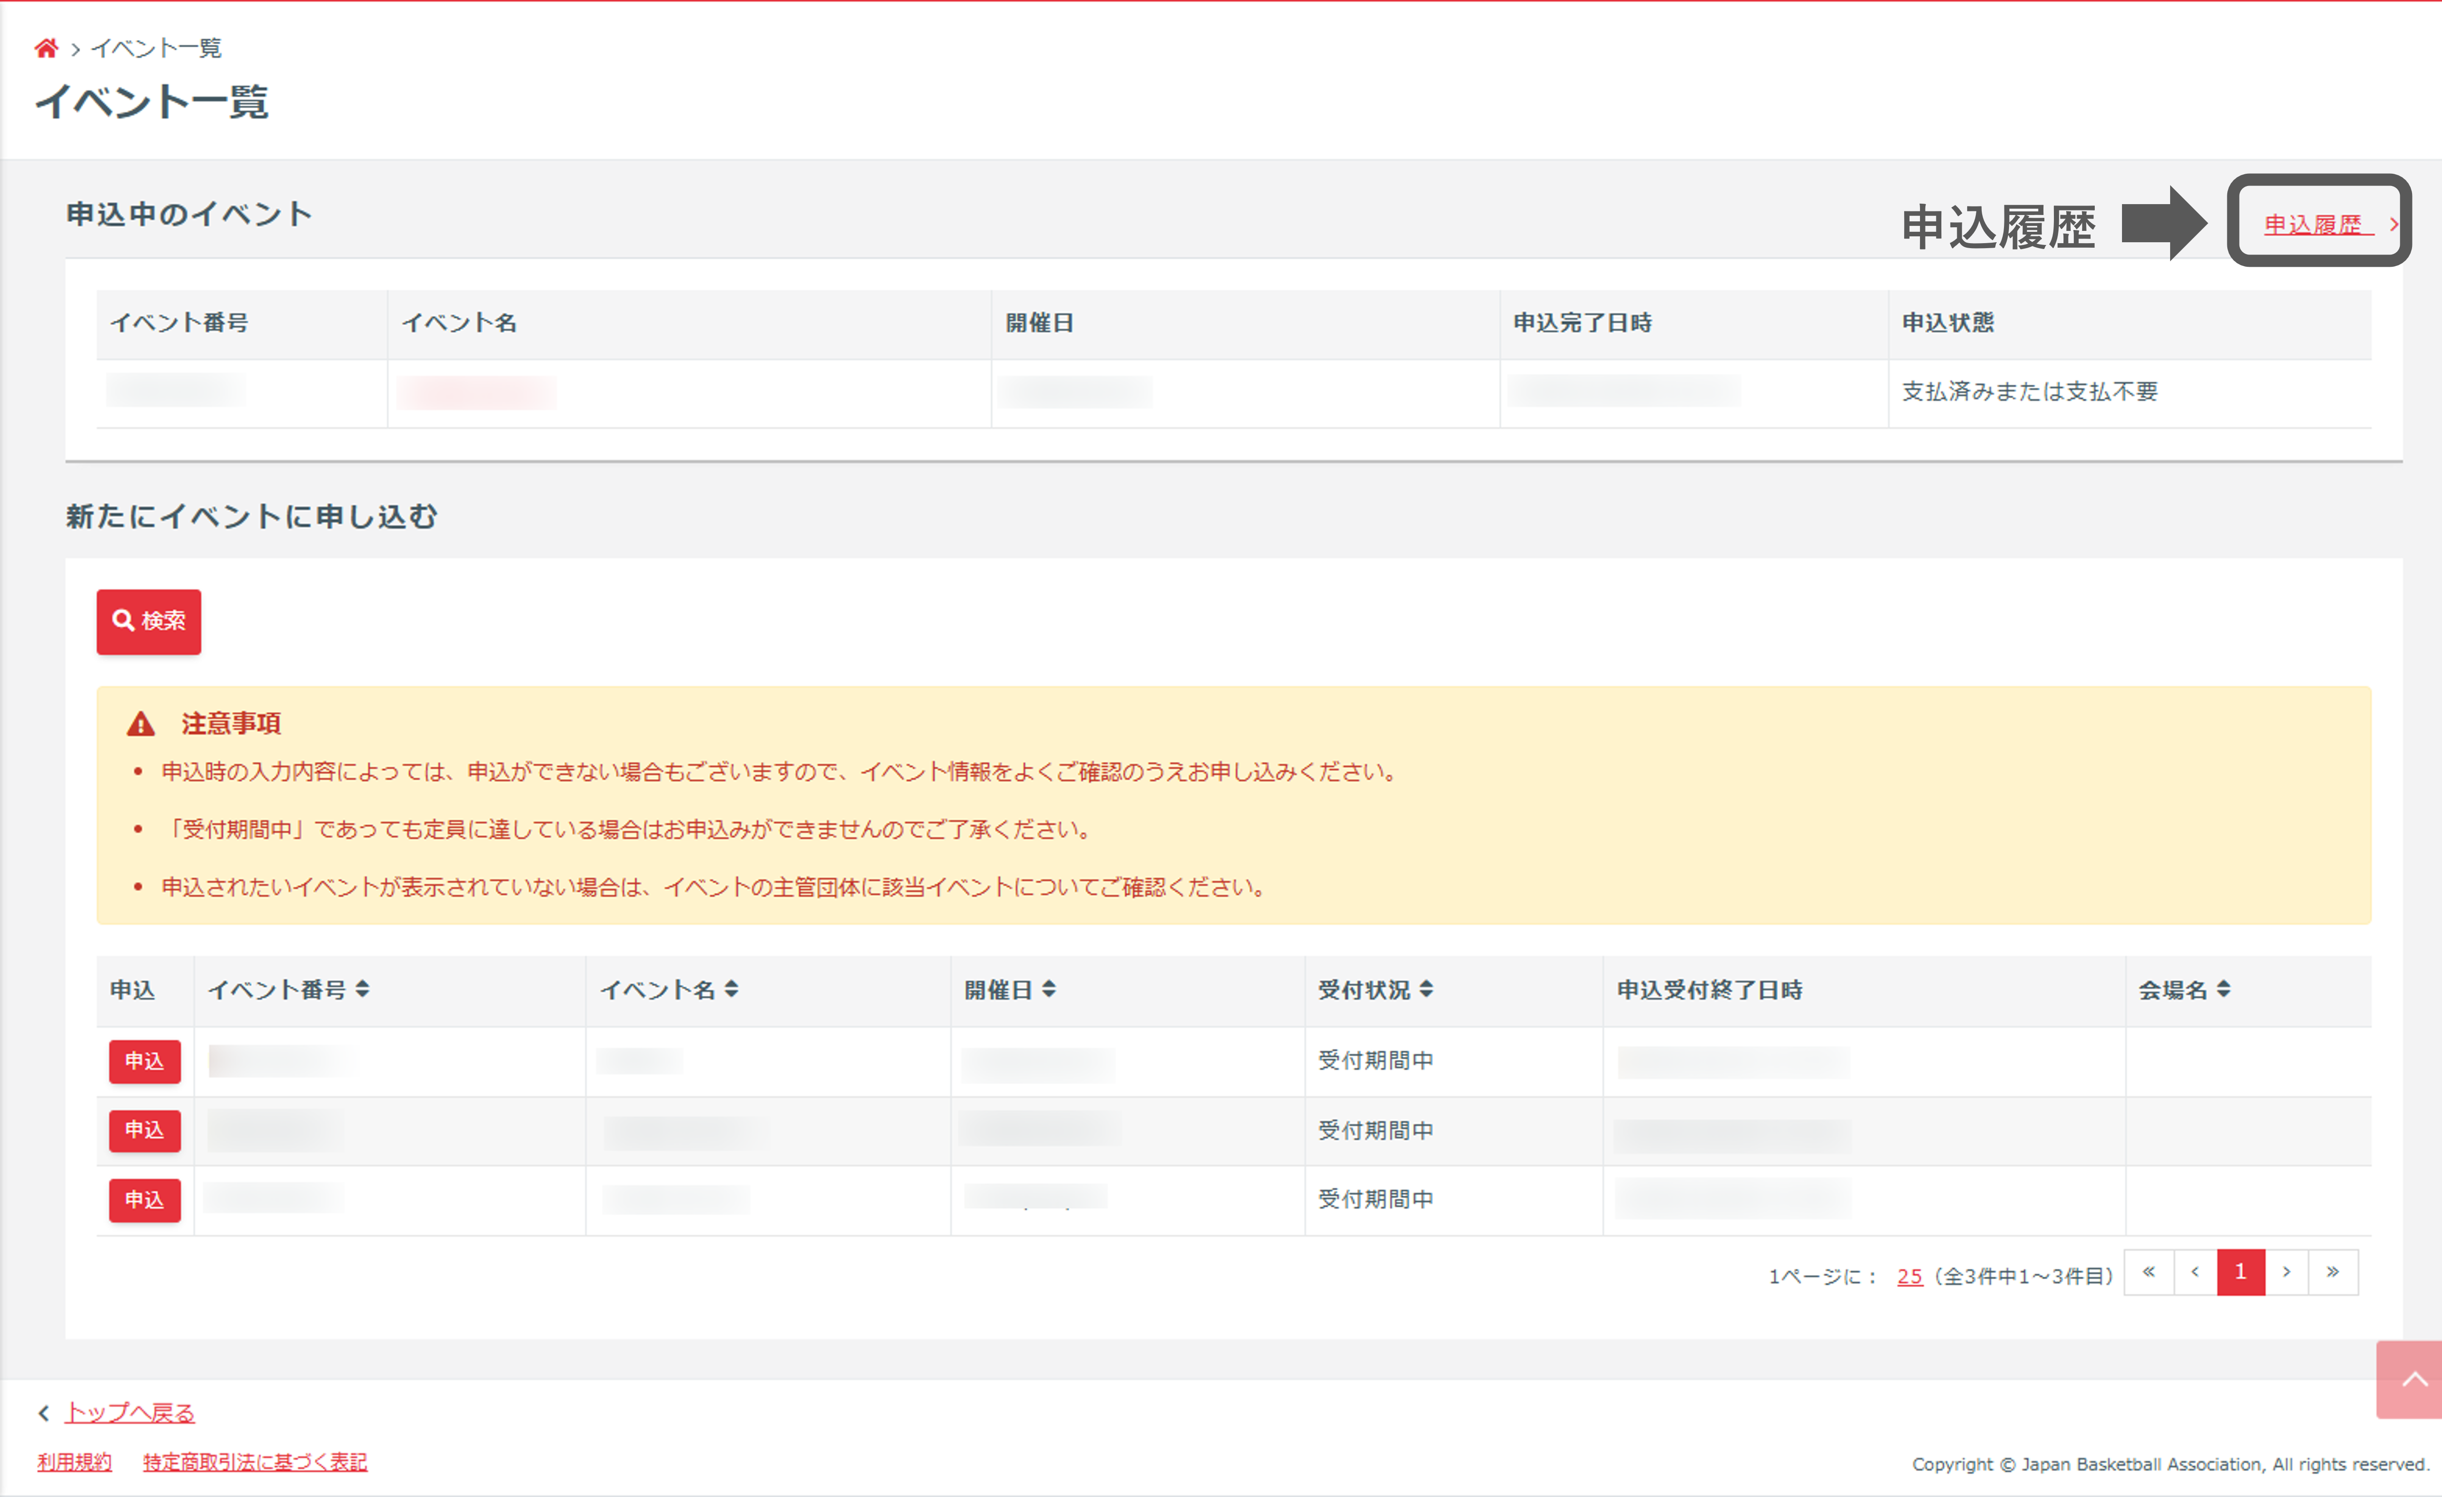Click the home icon in breadcrumb

[x=45, y=48]
